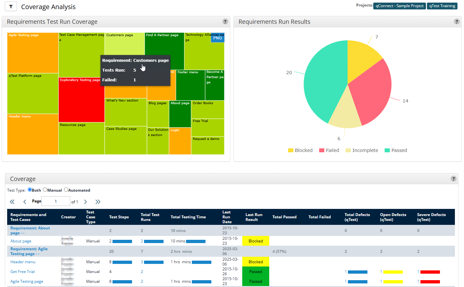Click the page number input field
This screenshot has height=287, width=464.
[x=56, y=201]
